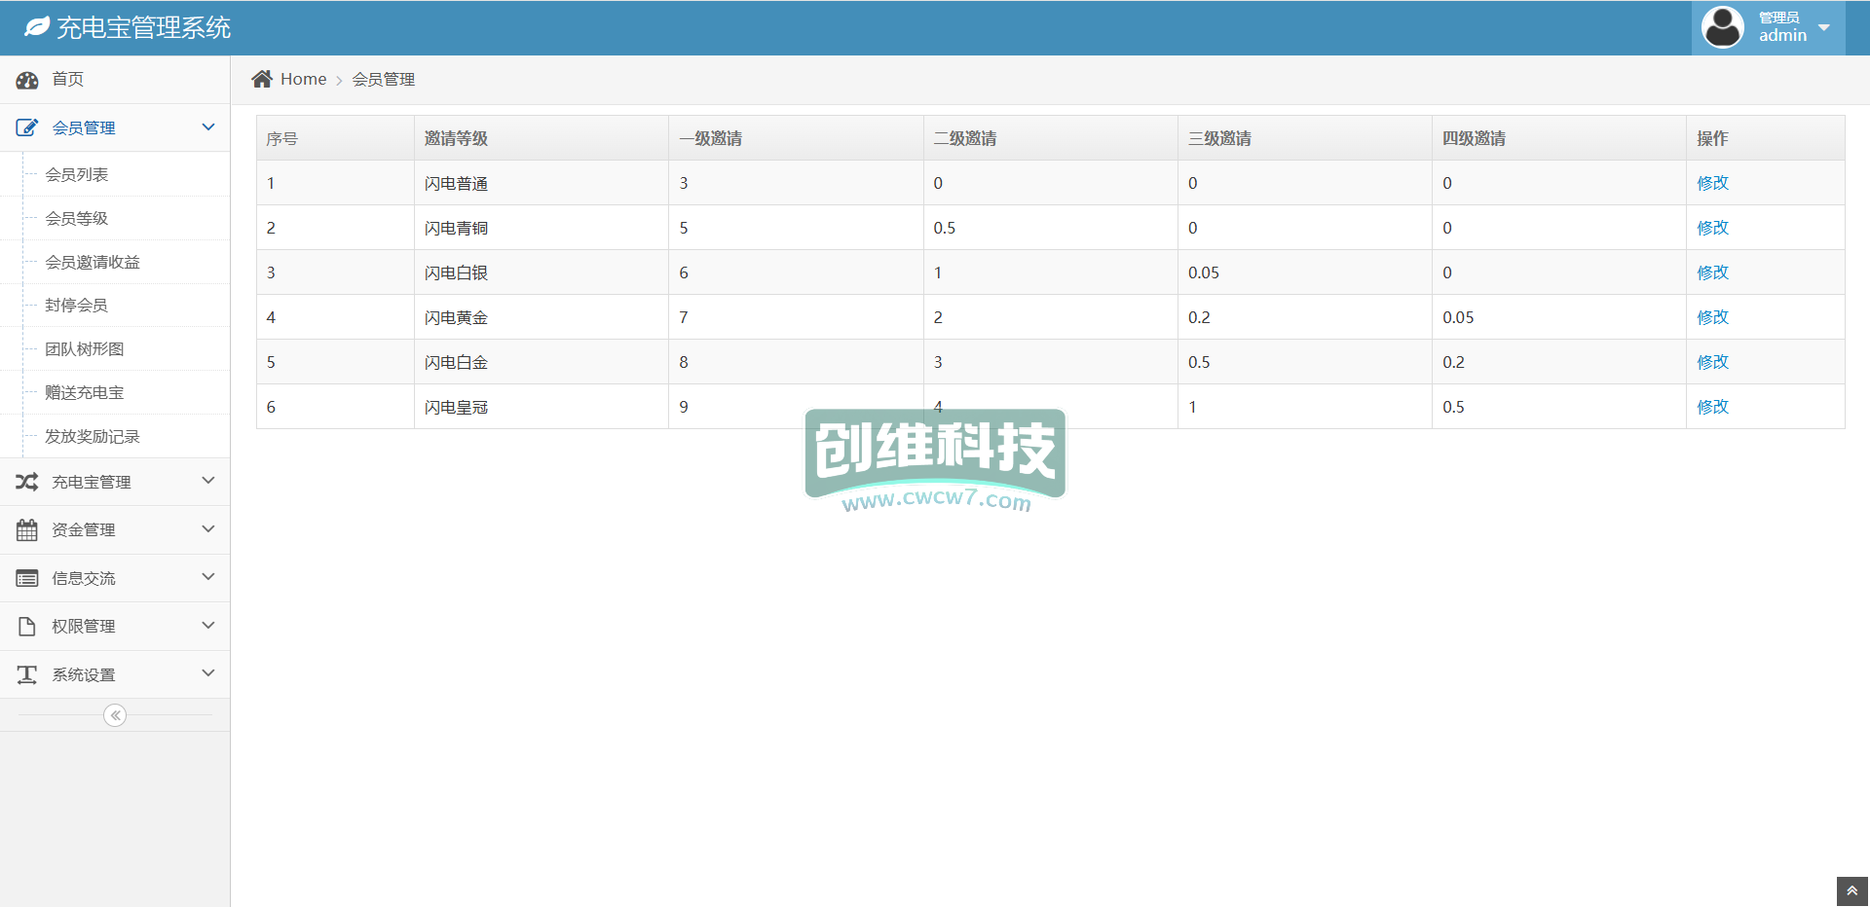Click the calendar icon beside 资金管理
The width and height of the screenshot is (1870, 907).
pos(27,530)
